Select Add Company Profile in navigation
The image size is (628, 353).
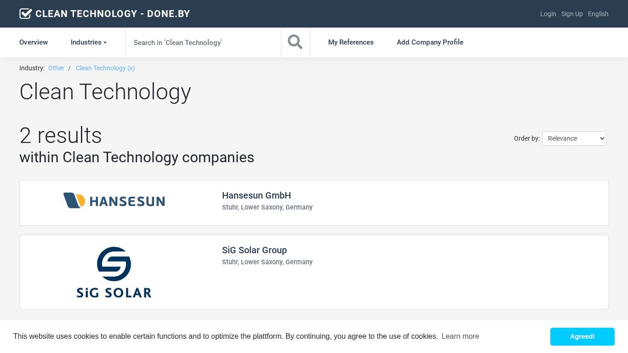[x=430, y=42]
